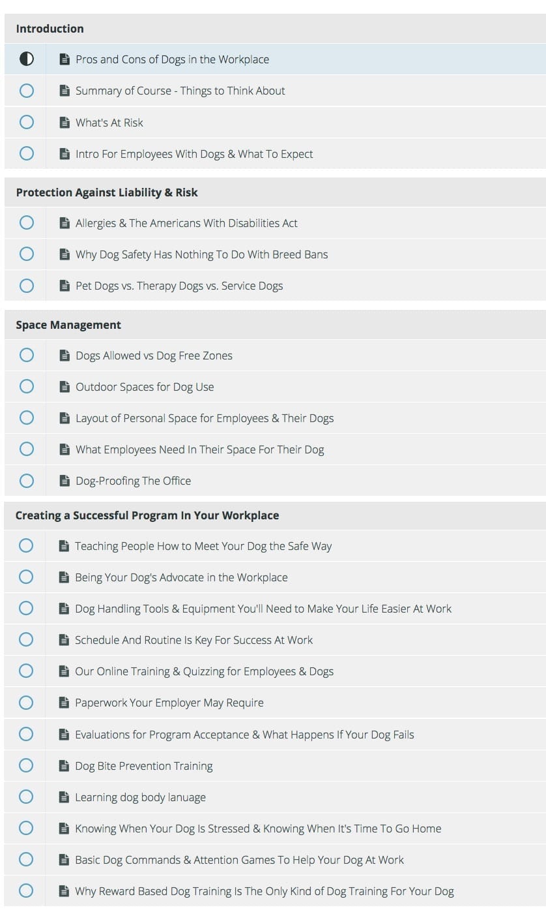Toggle completion circle for Being Your Dog's Advocate
The height and width of the screenshot is (916, 546).
[x=26, y=577]
